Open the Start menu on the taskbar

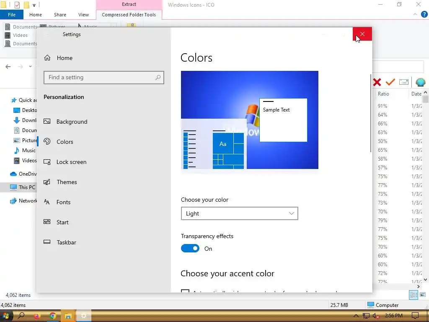click(x=5, y=316)
